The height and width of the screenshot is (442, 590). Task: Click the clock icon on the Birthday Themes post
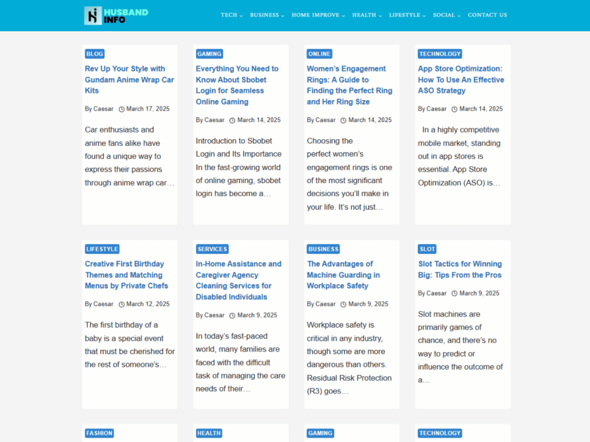pos(121,304)
